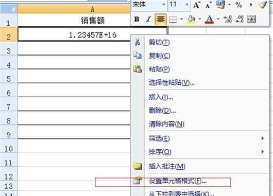Select row 3 header
The image size is (273, 196).
tap(9, 48)
